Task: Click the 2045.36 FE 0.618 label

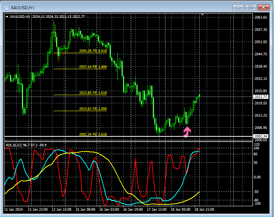Action: tap(93, 51)
